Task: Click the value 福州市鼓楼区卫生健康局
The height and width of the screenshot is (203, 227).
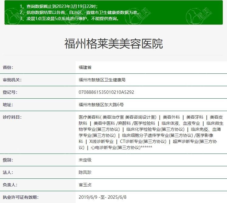Action: click(102, 80)
